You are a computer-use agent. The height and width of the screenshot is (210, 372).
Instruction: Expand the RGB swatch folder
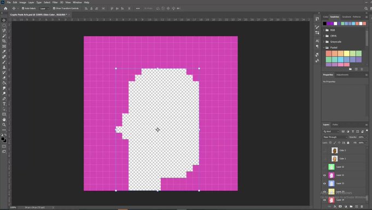(324, 30)
